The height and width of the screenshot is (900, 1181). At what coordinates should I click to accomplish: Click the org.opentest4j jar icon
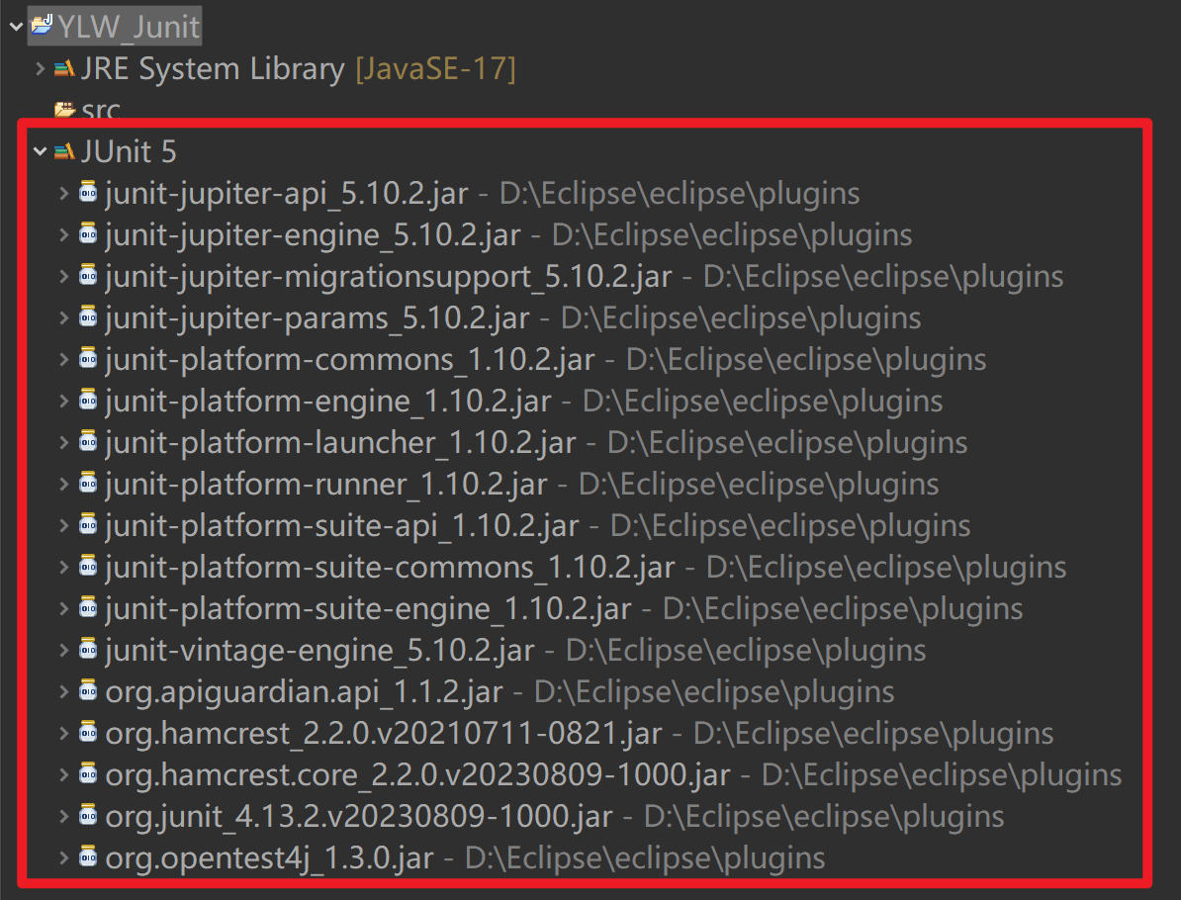(88, 855)
